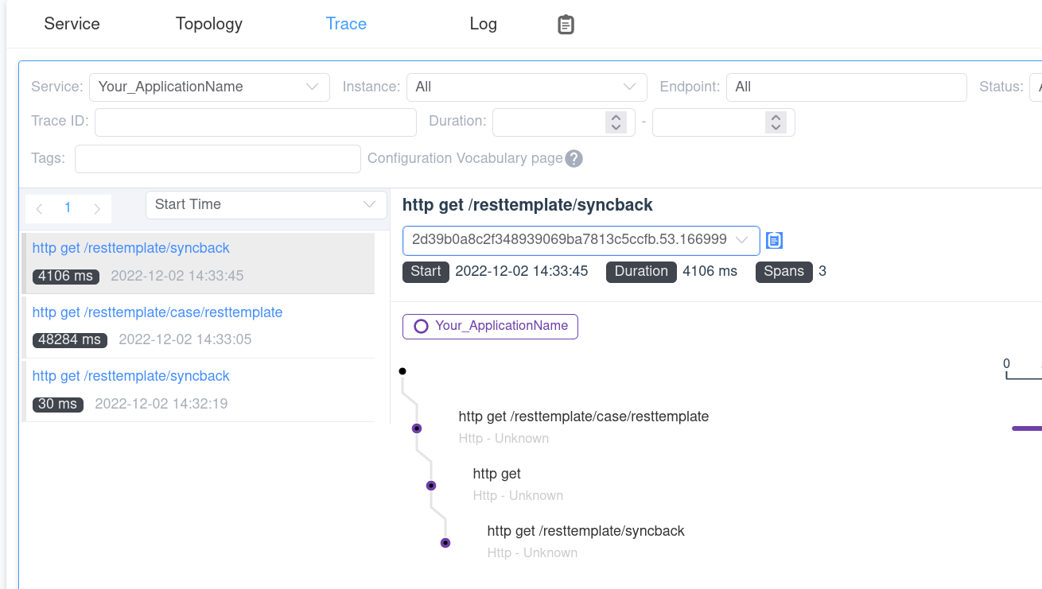Image resolution: width=1042 pixels, height=589 pixels.
Task: Click the clipboard icon in the top navigation
Action: (x=566, y=24)
